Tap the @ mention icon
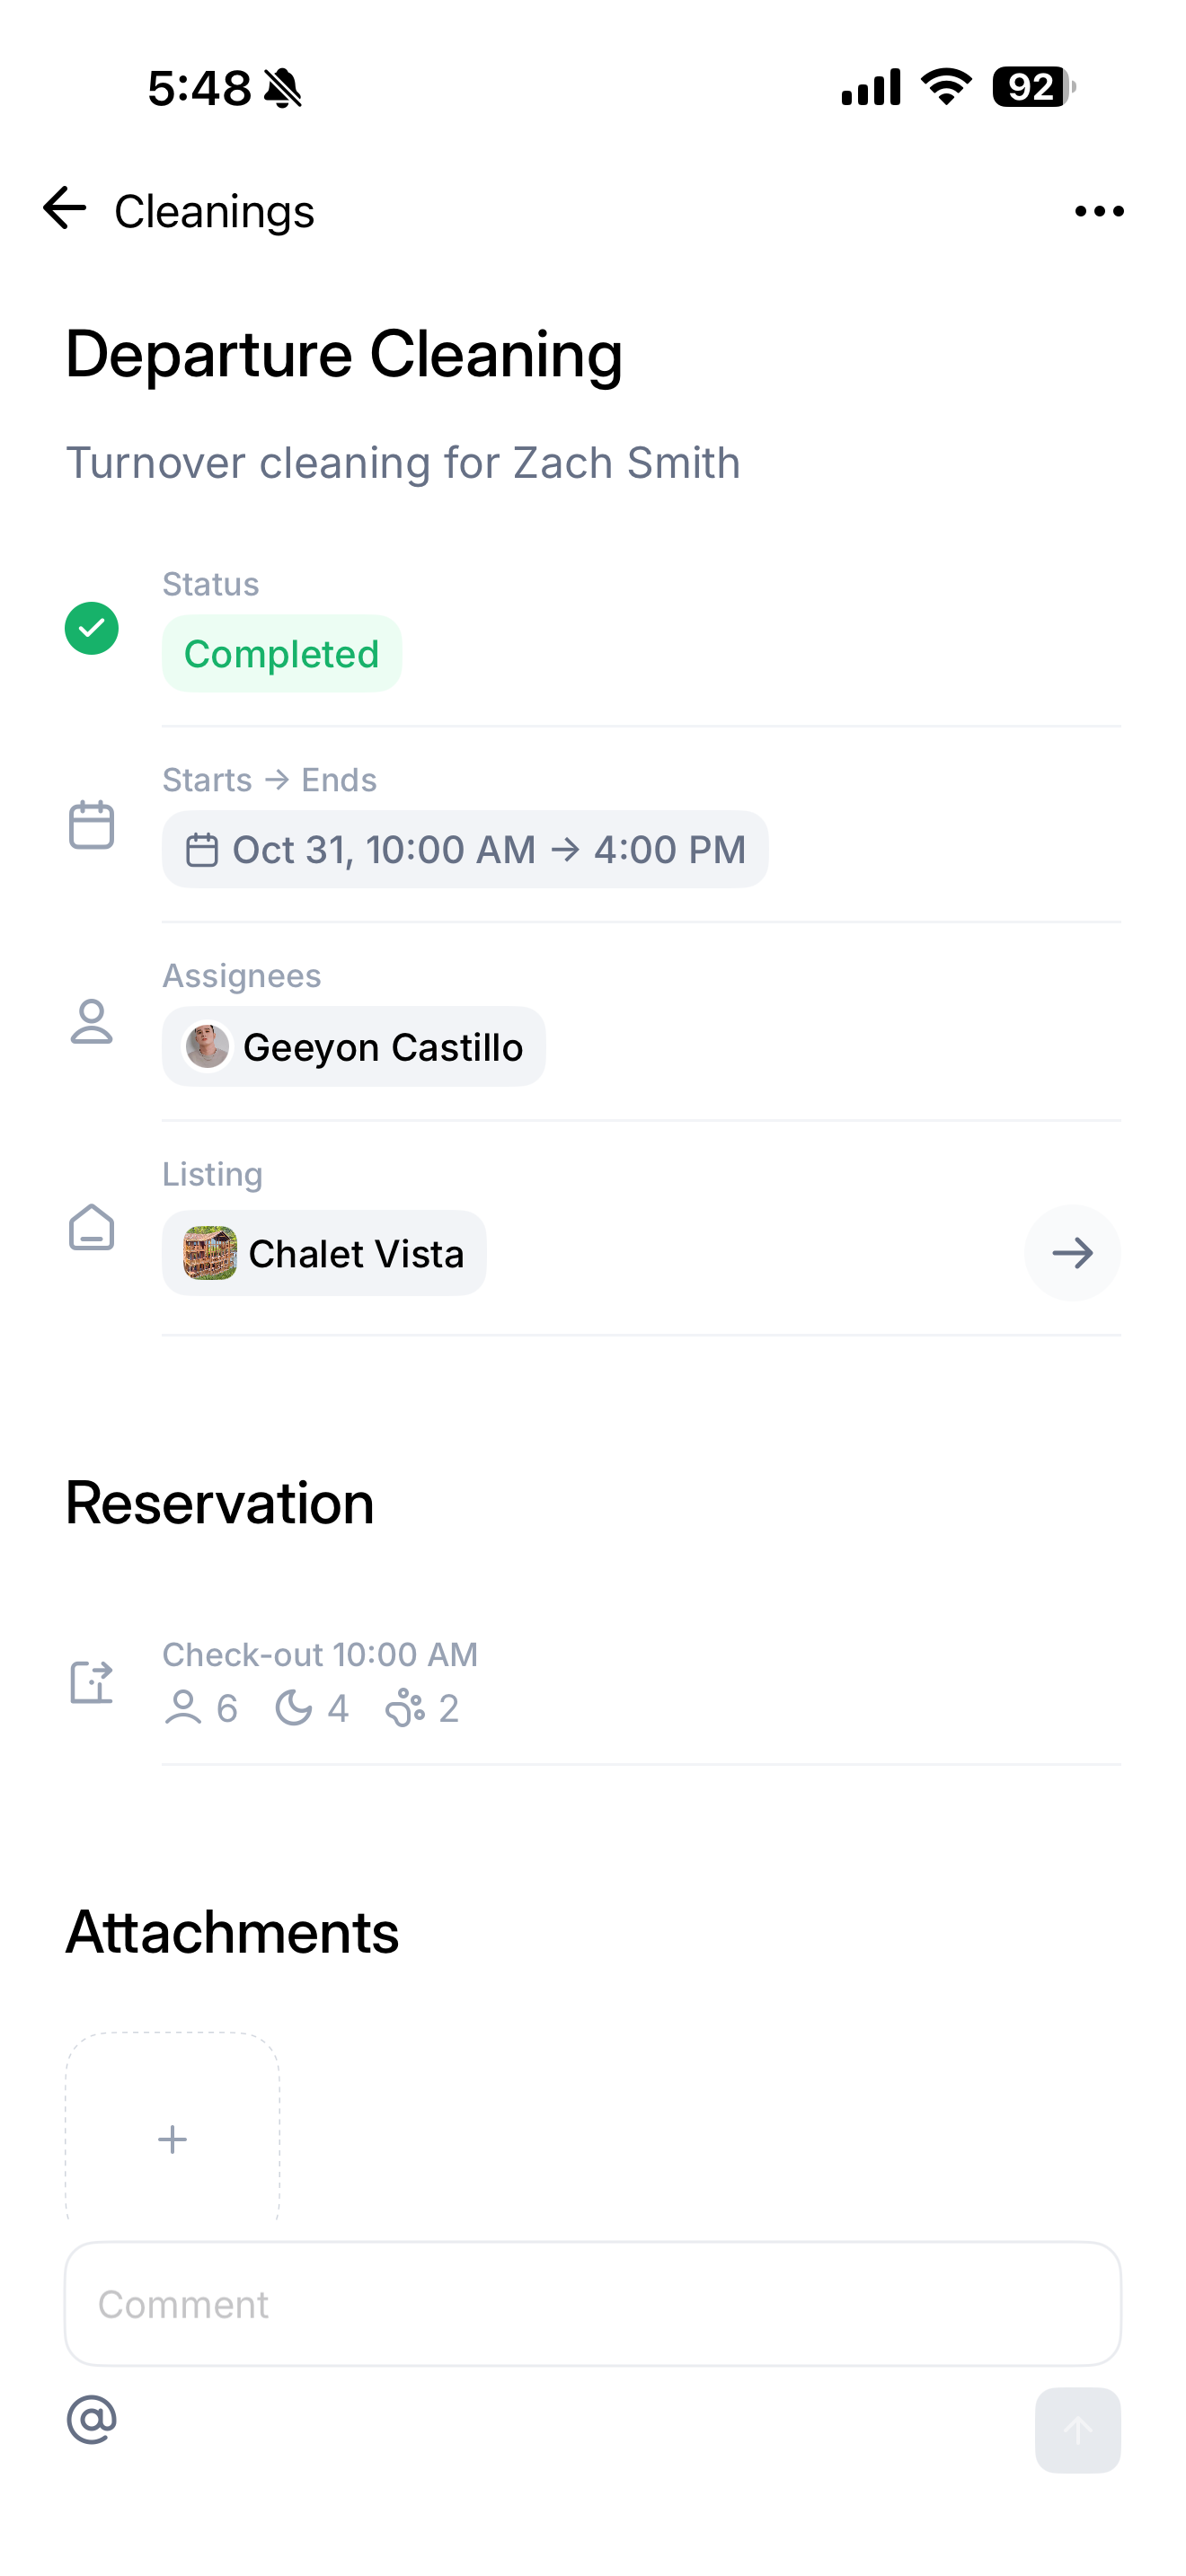Image resolution: width=1186 pixels, height=2576 pixels. pos(92,2420)
